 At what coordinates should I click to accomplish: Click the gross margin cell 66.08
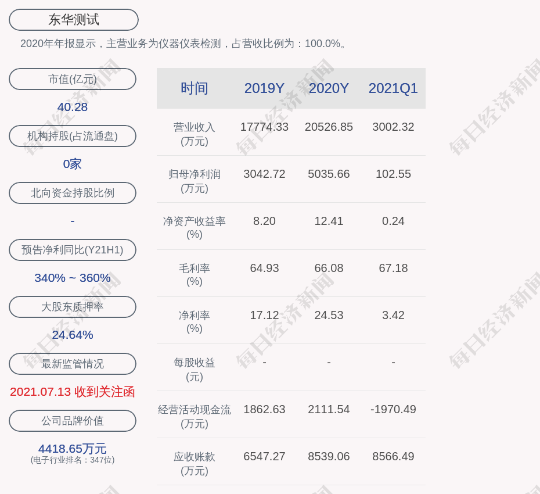(x=329, y=268)
